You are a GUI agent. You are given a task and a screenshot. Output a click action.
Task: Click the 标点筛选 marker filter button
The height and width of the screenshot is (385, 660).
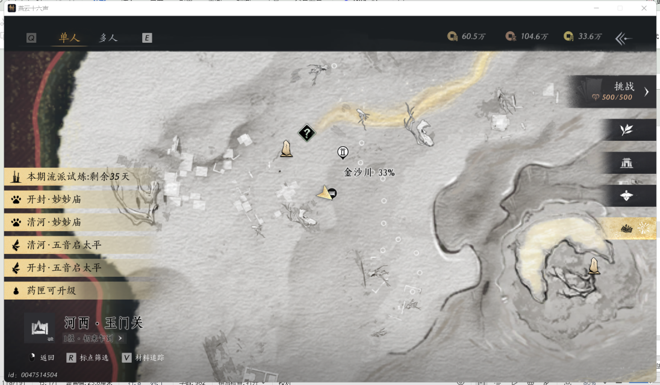(88, 358)
